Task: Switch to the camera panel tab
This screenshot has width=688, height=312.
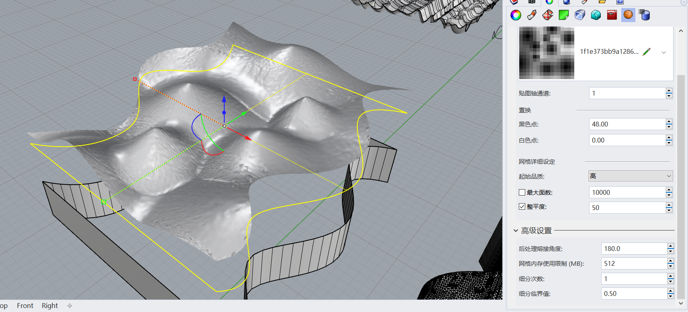Action: 532,2
